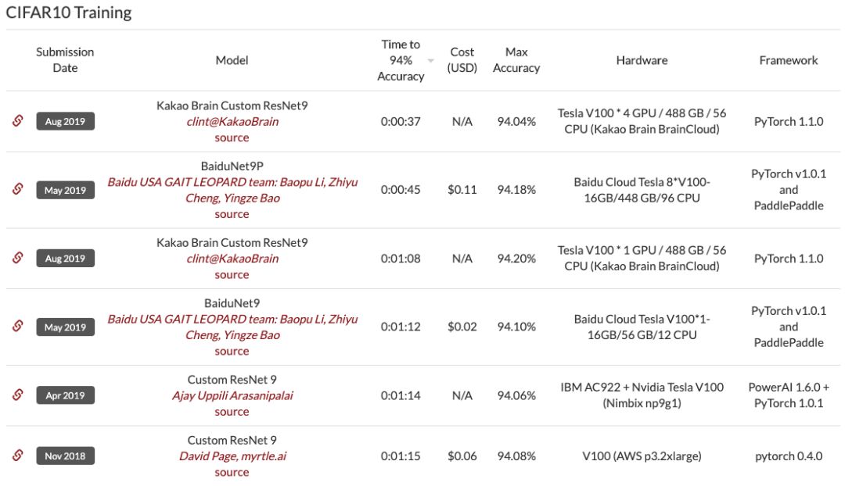Click the chain link icon for BaiduNet9 row
845x486 pixels.
tap(17, 327)
